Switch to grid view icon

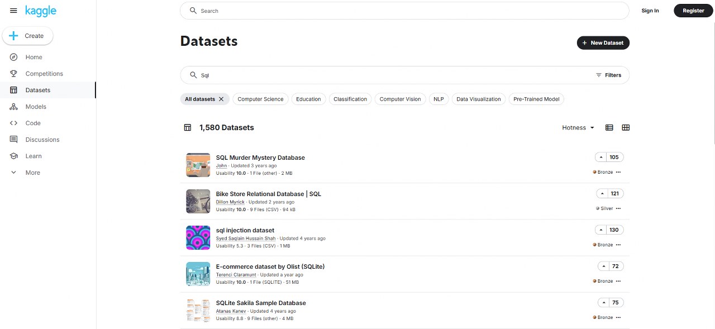[626, 127]
